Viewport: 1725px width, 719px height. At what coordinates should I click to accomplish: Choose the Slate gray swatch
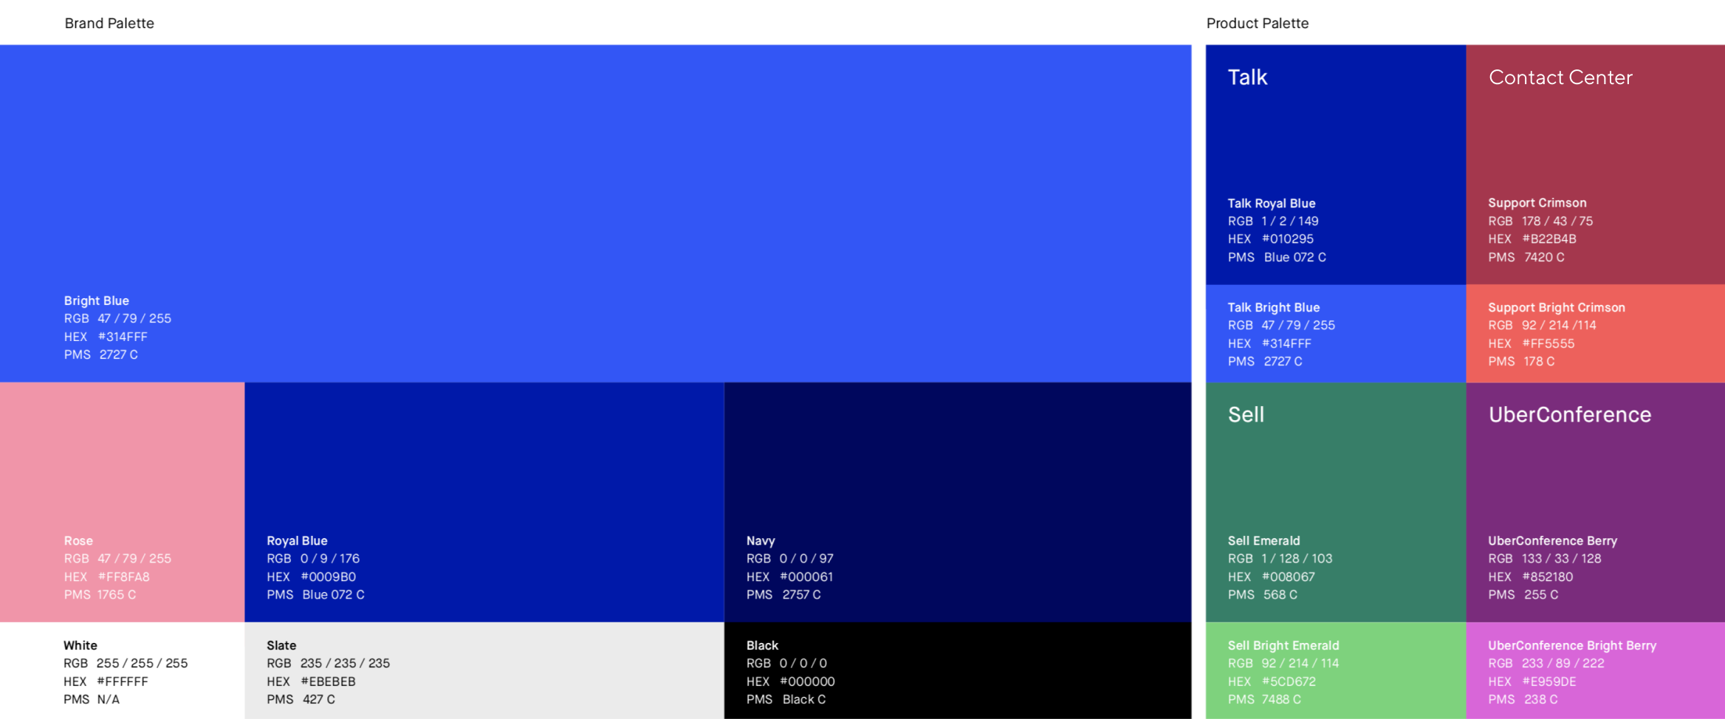(484, 670)
